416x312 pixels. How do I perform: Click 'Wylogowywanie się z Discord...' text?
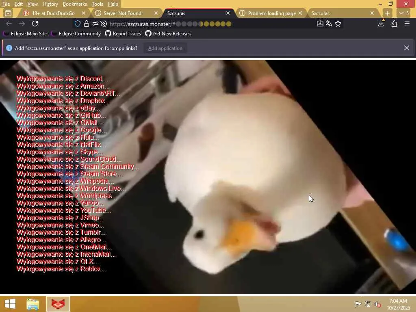pyautogui.click(x=62, y=79)
